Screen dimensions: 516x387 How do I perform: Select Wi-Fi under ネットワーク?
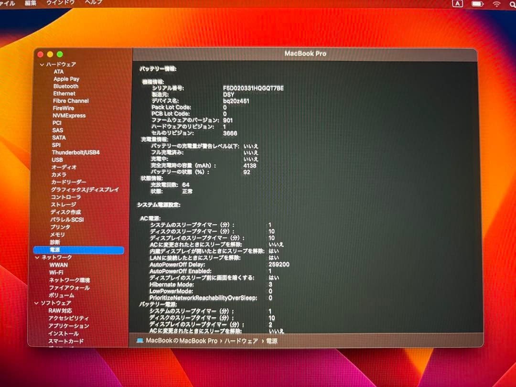pos(56,272)
